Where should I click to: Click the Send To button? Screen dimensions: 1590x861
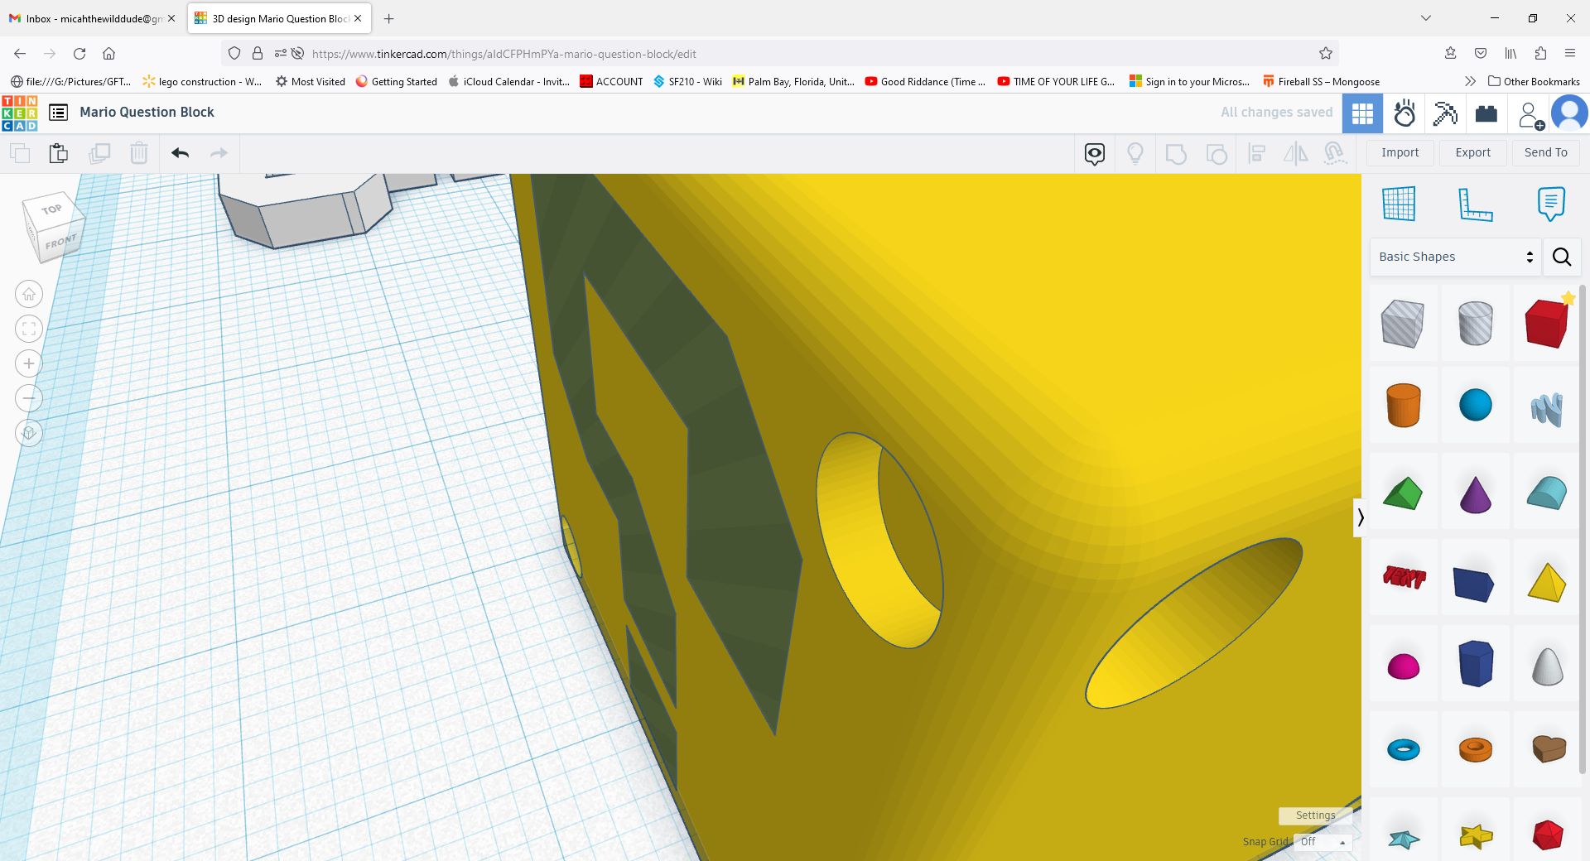coord(1545,152)
